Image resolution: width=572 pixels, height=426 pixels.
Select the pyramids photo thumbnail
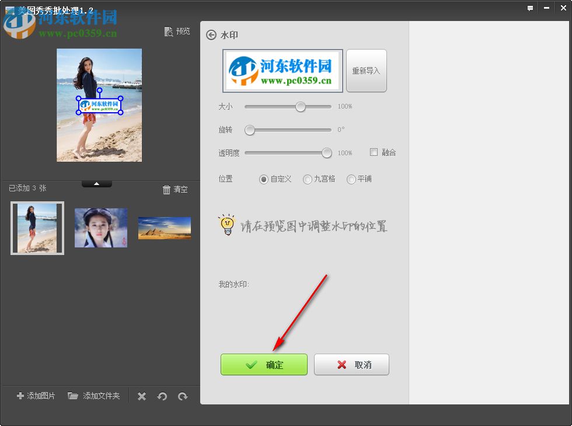click(x=164, y=228)
